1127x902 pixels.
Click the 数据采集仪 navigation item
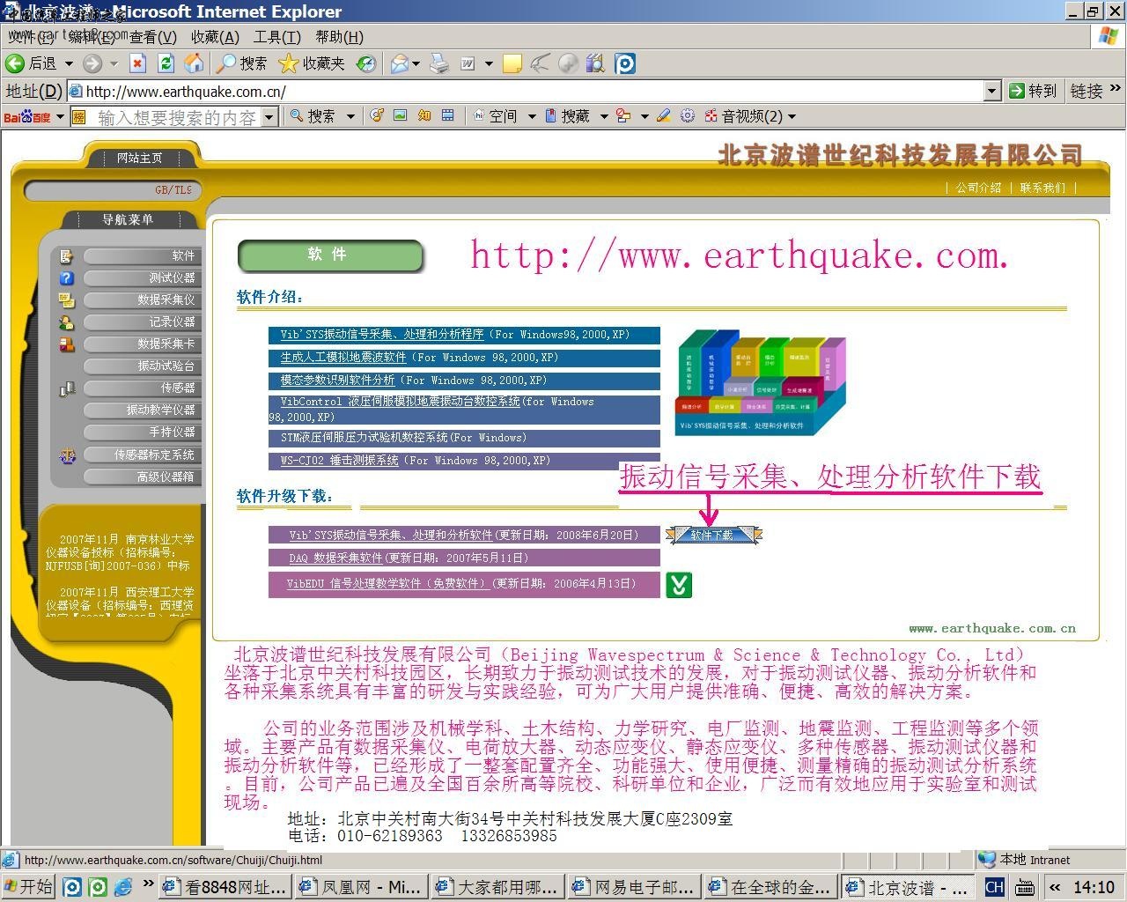tap(144, 300)
